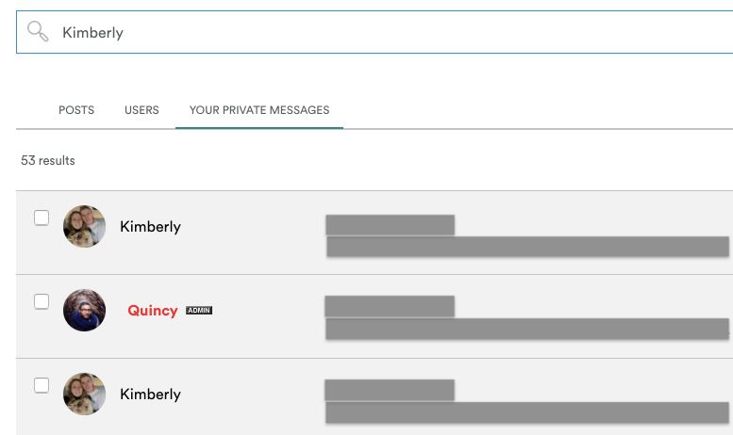Check the box for the bottom Kimberly message

(x=42, y=385)
